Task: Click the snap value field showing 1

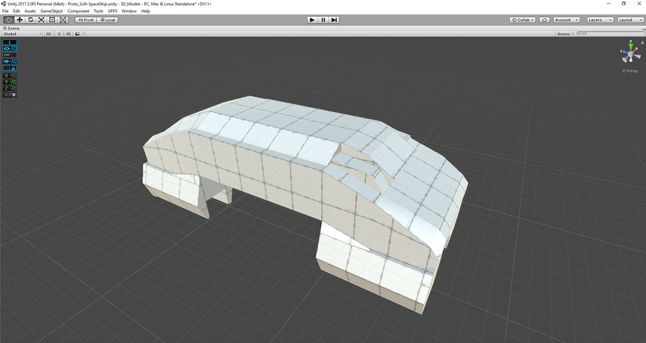Action: 10,42
